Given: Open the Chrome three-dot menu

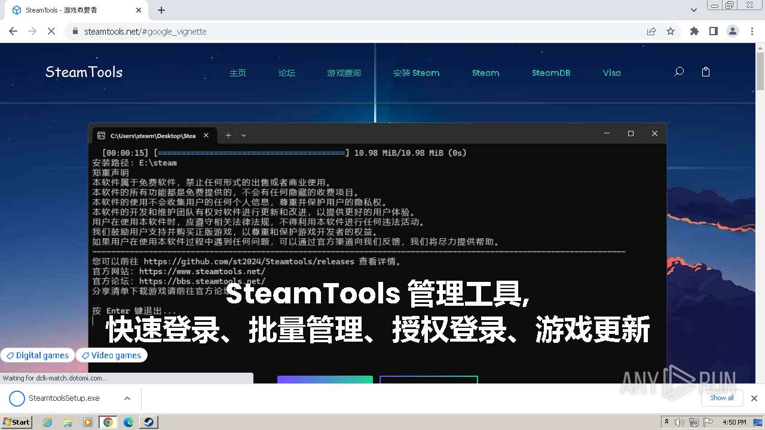Looking at the screenshot, I should tap(752, 31).
